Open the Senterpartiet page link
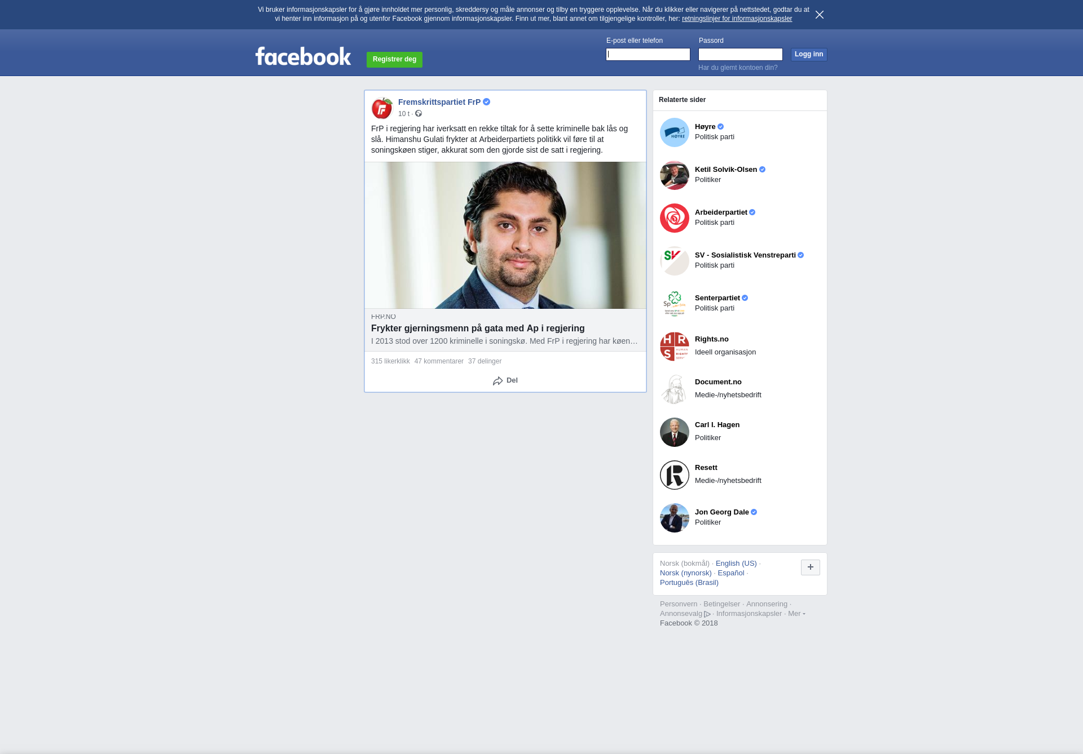The width and height of the screenshot is (1083, 754). [x=717, y=298]
